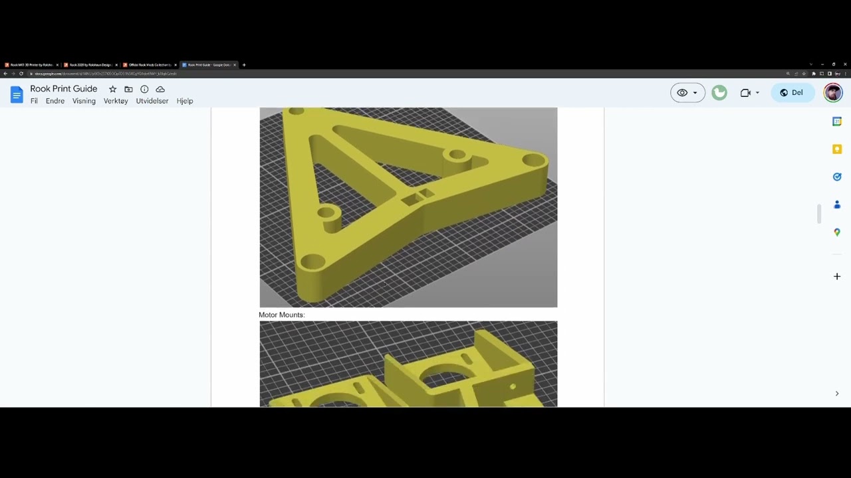The height and width of the screenshot is (478, 851).
Task: Open Google Calendar in side panel
Action: 837,121
